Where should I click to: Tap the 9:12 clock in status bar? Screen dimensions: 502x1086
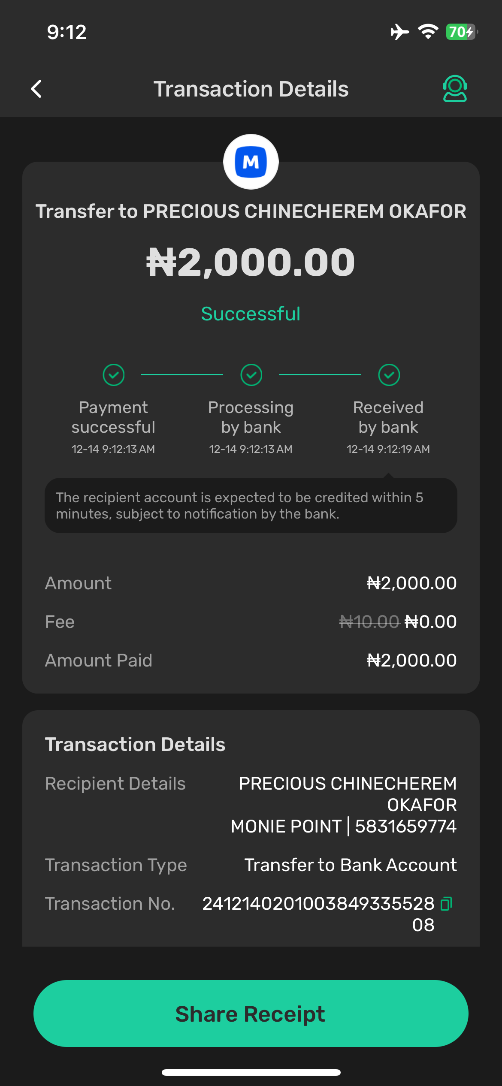[67, 32]
